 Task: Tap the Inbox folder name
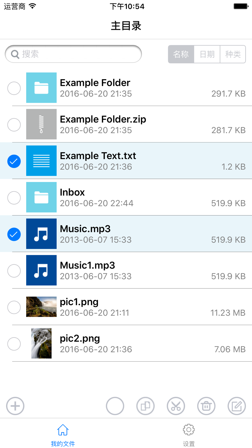(72, 192)
